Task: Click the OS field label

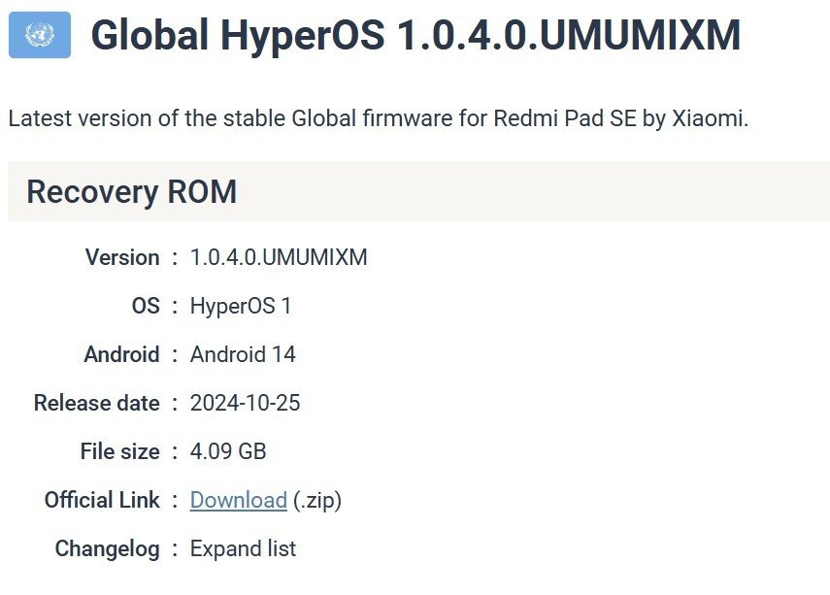Action: (146, 306)
